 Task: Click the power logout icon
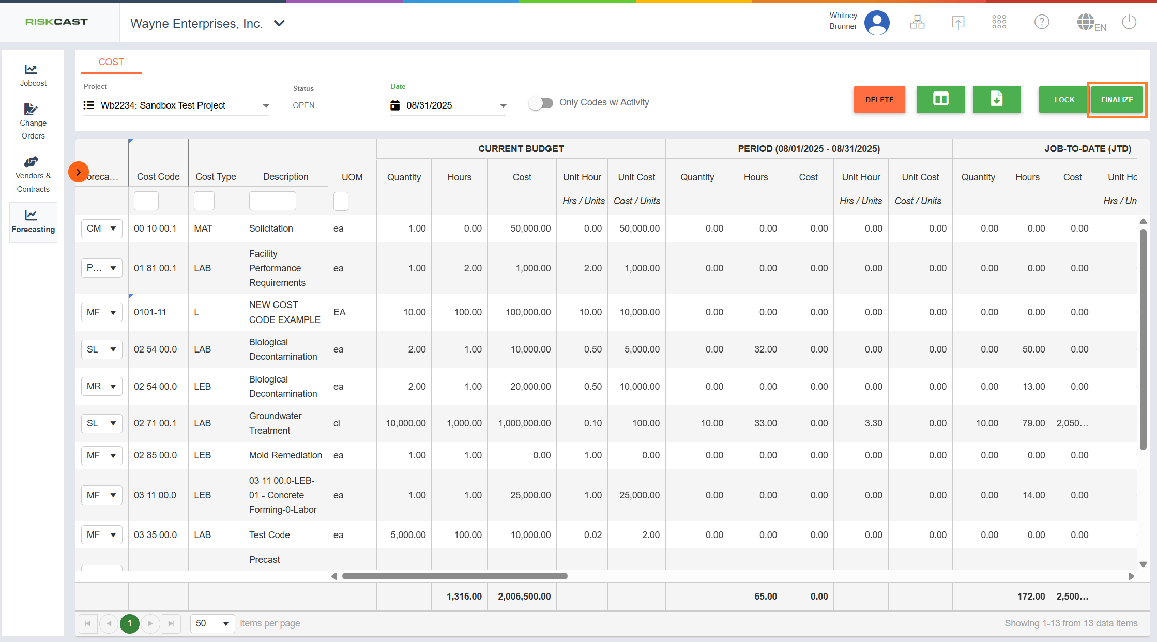coord(1129,22)
